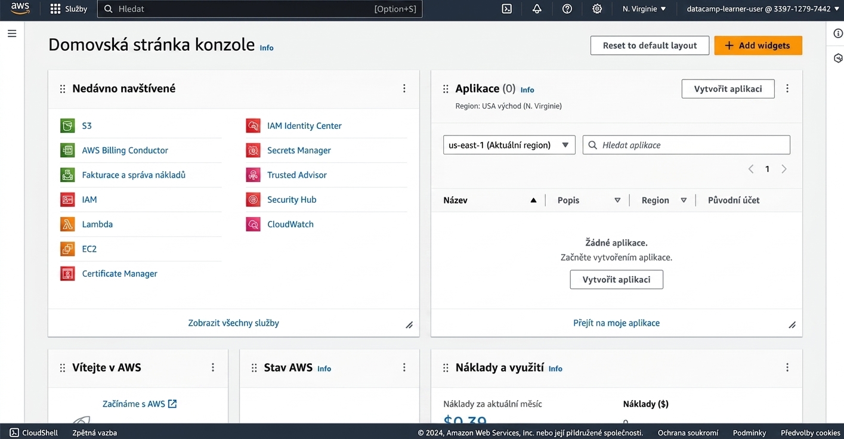Click Info next to Stav AWS
Viewport: 844px width, 439px height.
click(324, 369)
